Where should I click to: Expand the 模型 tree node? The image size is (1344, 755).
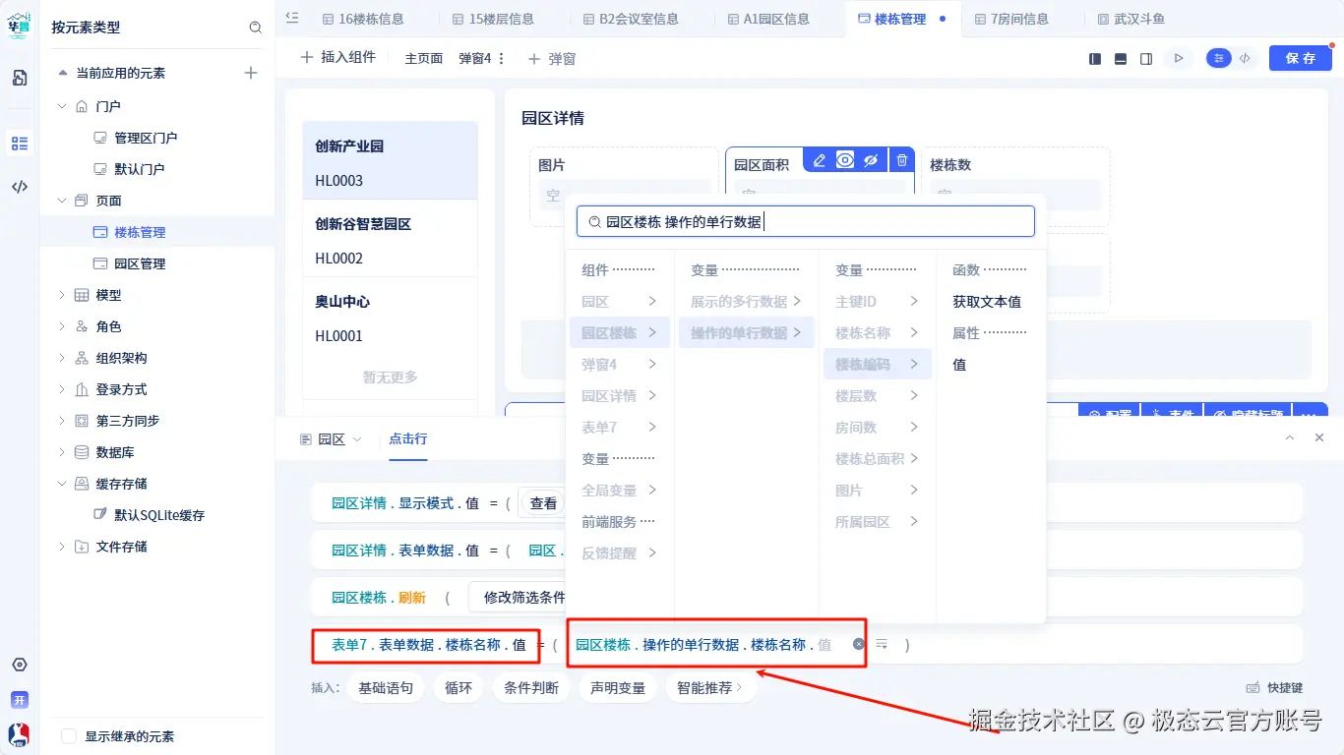pyautogui.click(x=62, y=295)
